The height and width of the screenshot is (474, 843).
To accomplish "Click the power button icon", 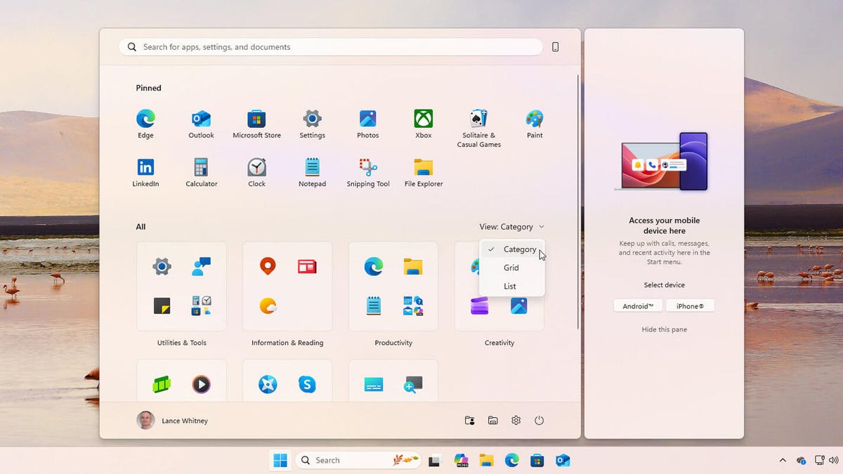I will click(539, 421).
